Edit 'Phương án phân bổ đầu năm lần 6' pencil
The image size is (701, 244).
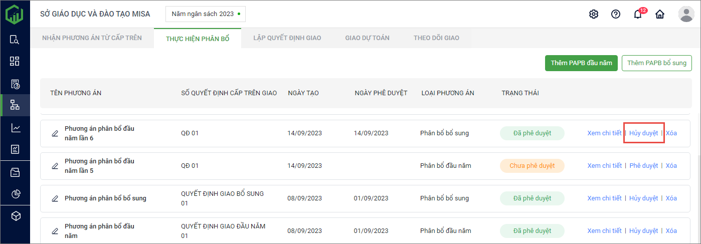tap(55, 133)
